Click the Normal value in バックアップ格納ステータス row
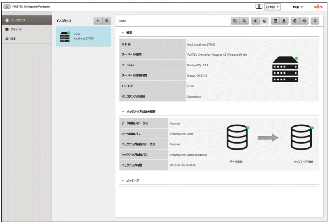 175,144
